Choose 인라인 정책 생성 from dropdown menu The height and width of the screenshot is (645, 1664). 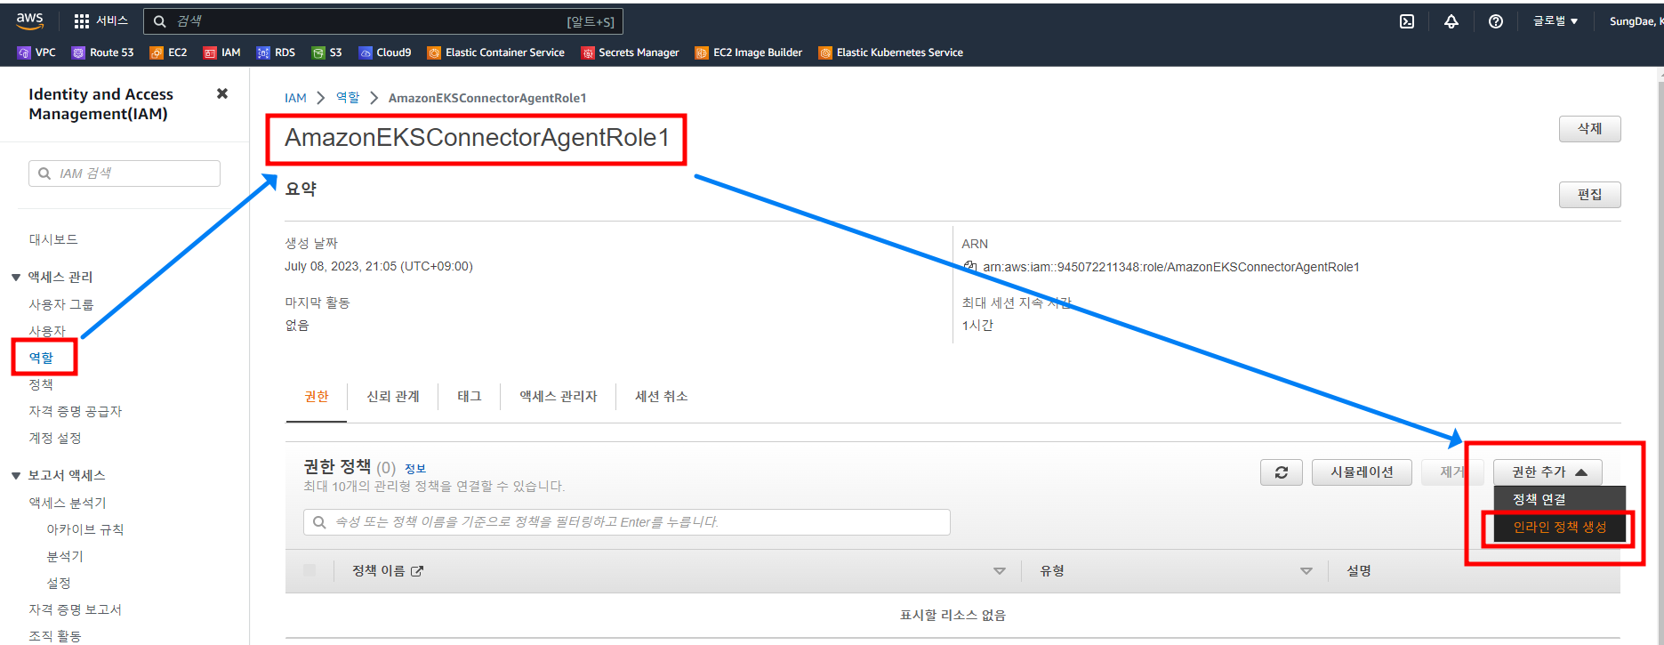(1560, 528)
